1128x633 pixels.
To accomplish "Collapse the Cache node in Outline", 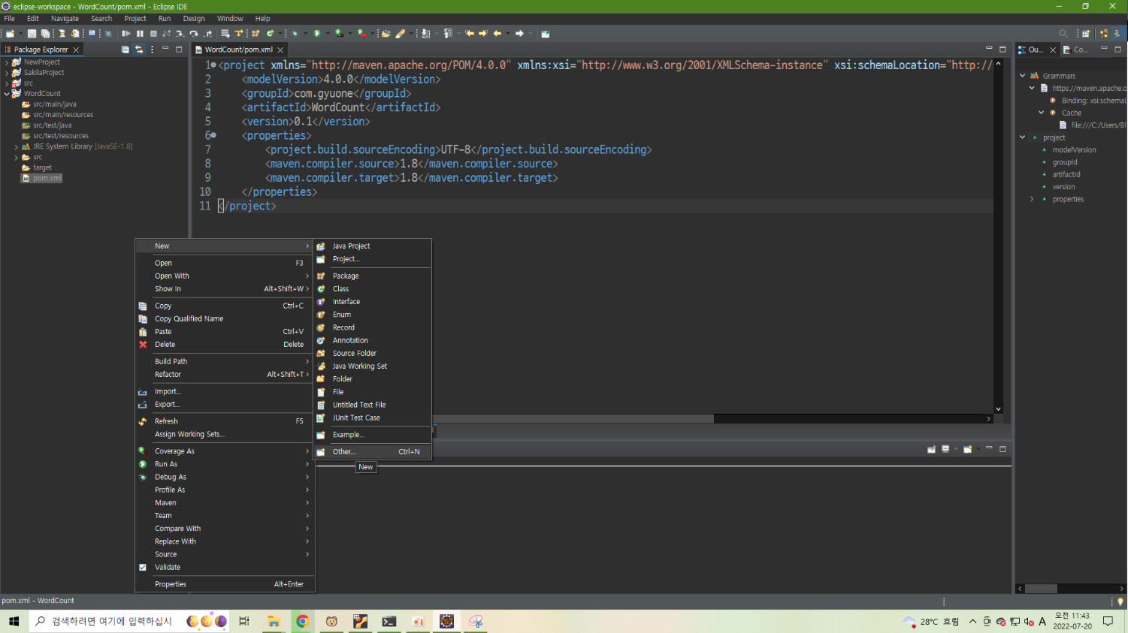I will point(1042,113).
